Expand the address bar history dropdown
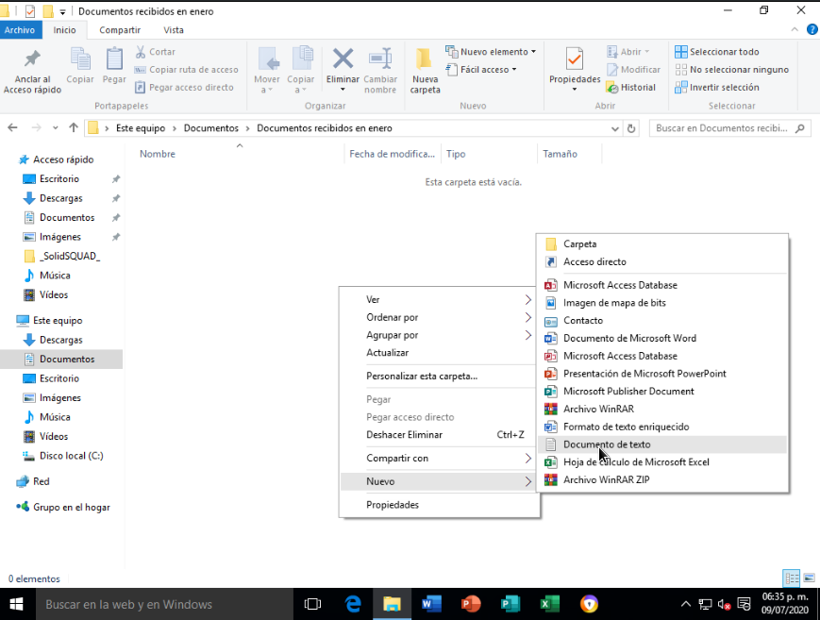 point(614,128)
